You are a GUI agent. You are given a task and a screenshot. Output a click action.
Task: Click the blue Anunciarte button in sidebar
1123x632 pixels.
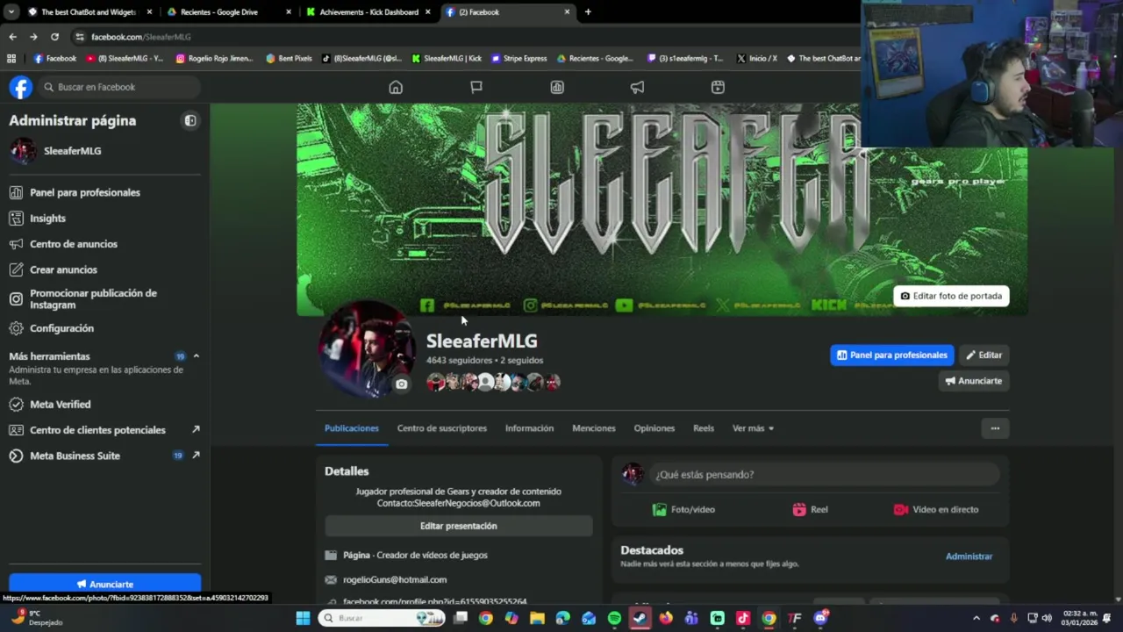coord(104,584)
